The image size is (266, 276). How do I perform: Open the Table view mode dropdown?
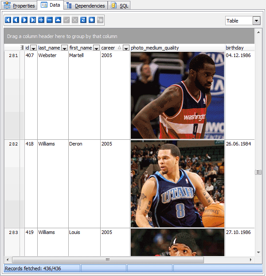[256, 21]
